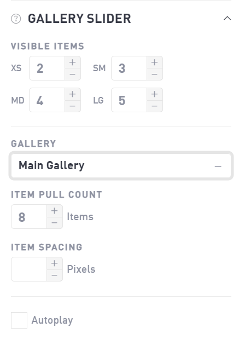Decrease MD visible items
The image size is (245, 339).
(x=73, y=106)
